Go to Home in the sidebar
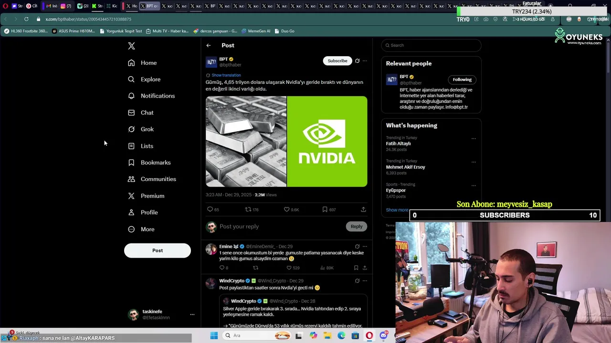Viewport: 611px width, 343px height. click(142, 63)
